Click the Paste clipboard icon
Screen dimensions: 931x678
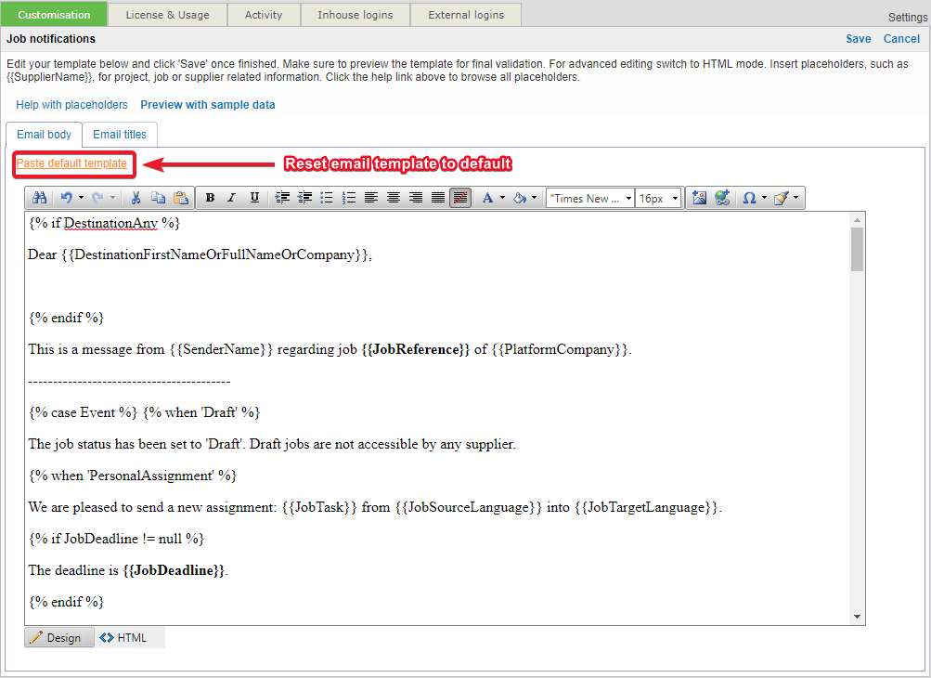(181, 198)
